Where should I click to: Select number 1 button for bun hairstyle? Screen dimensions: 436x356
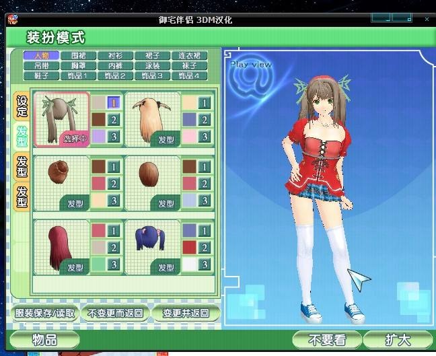point(114,167)
